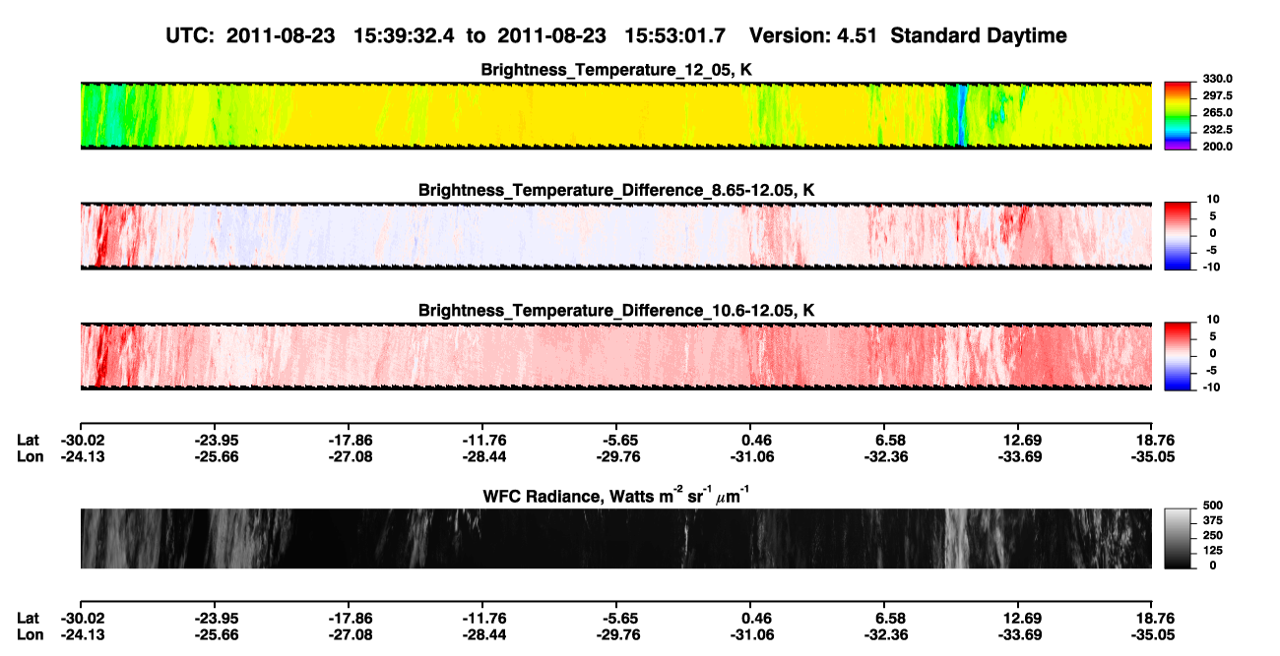Click the 265.0 colorbar label
Viewport: 1280px width, 656px height.
1216,113
